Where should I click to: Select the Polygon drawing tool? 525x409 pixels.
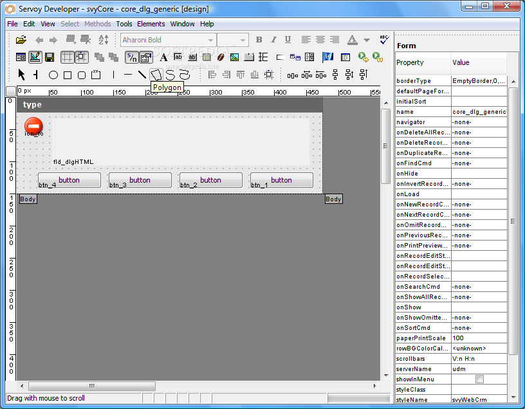click(156, 75)
